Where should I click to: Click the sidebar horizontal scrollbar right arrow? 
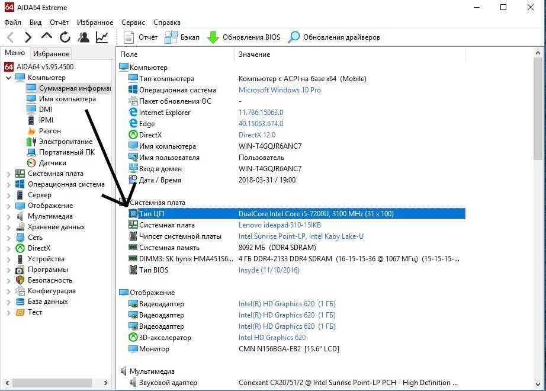coord(106,383)
